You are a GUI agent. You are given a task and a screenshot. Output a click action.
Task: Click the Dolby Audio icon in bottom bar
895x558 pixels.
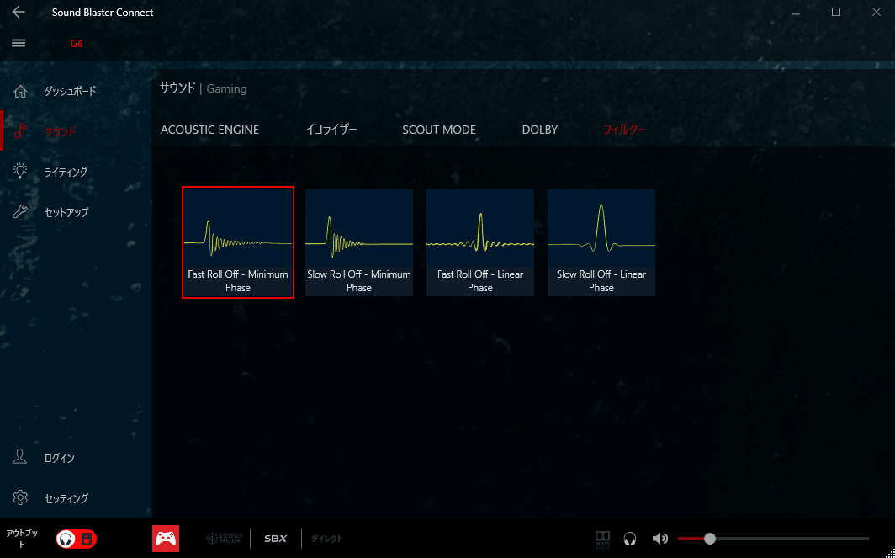603,539
